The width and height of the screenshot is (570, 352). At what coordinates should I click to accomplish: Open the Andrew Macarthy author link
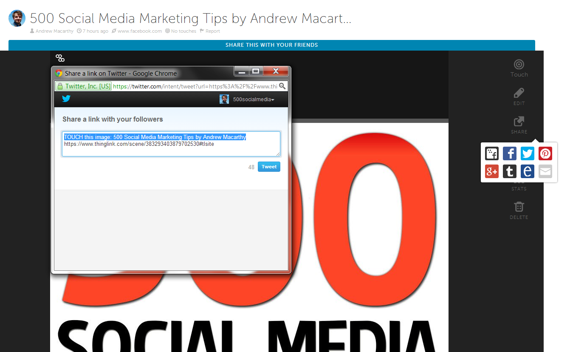54,31
